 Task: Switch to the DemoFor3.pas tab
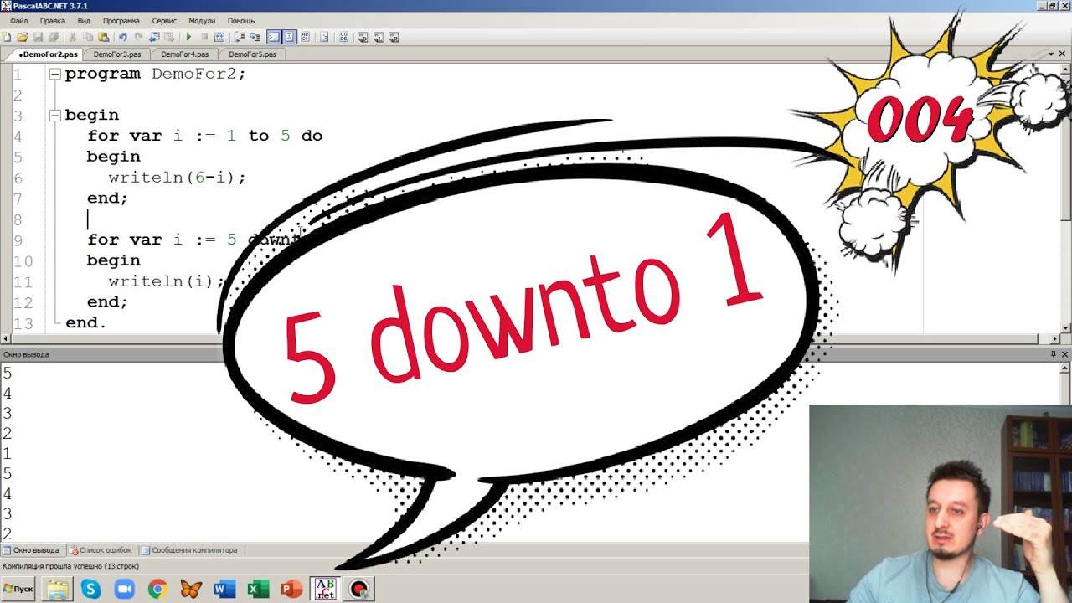(x=117, y=54)
